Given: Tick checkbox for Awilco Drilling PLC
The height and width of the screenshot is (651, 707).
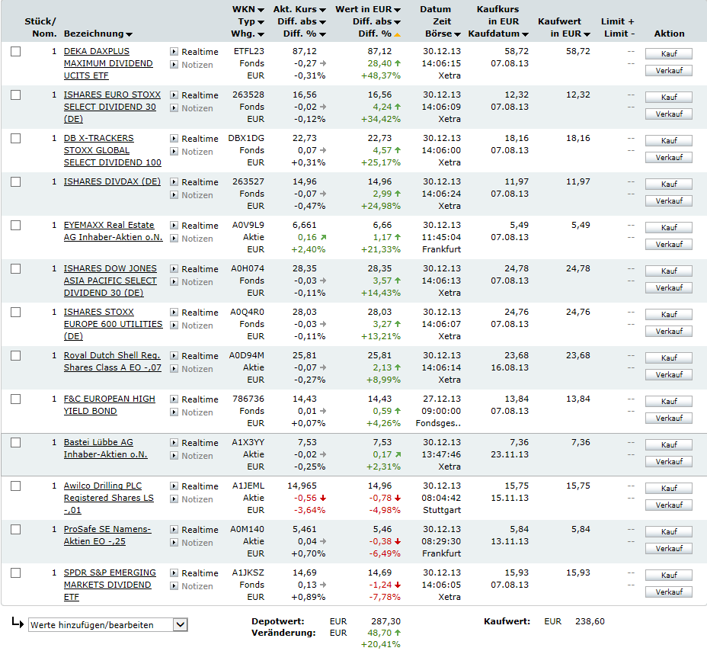Looking at the screenshot, I should tap(16, 486).
